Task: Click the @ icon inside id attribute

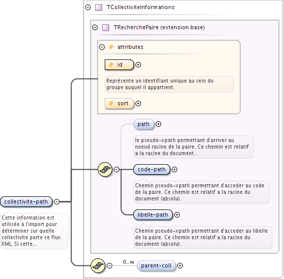Action: (x=111, y=64)
